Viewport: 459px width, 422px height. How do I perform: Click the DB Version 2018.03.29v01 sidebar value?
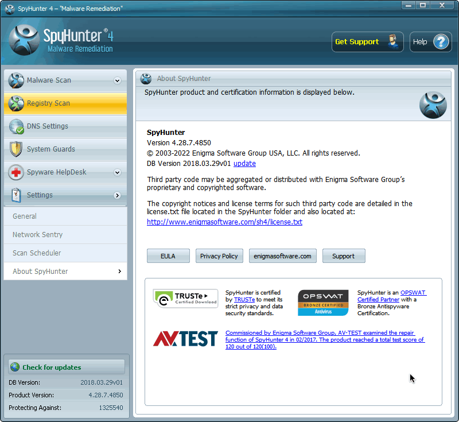[x=102, y=382]
